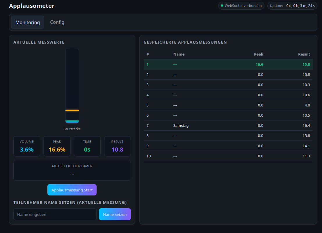322x233 pixels.
Task: Switch to the Monitoring tab
Action: (x=28, y=22)
